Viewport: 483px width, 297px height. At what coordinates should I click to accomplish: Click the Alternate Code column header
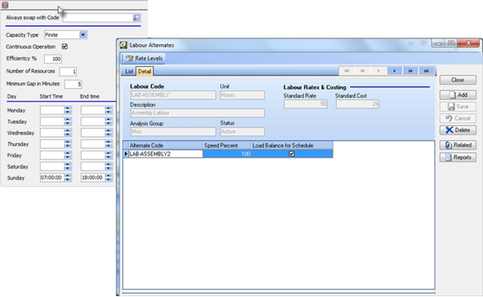(166, 145)
